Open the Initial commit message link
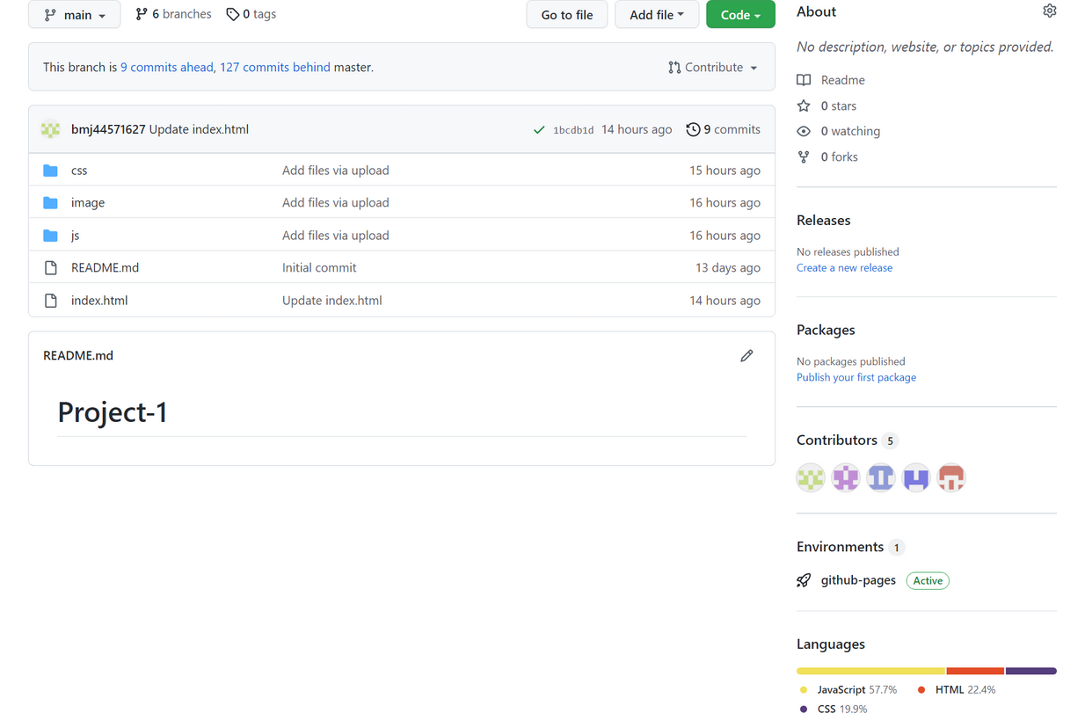The height and width of the screenshot is (720, 1085). tap(319, 267)
